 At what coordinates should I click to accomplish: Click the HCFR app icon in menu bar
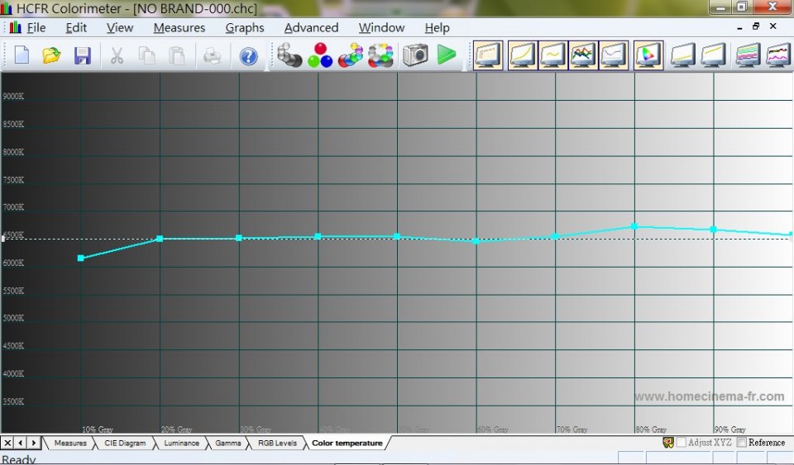tap(15, 27)
